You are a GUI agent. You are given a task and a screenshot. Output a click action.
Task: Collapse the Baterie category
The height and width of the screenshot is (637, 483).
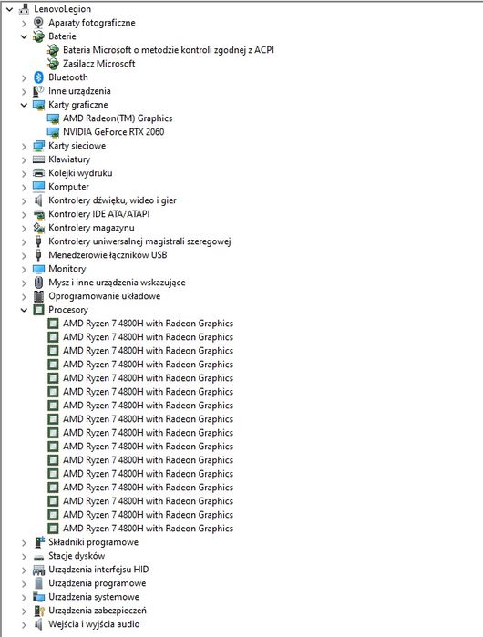point(24,36)
